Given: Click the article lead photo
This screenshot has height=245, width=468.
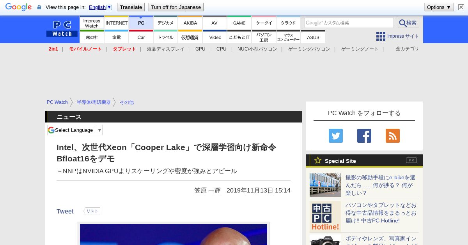Looking at the screenshot, I should (x=174, y=234).
